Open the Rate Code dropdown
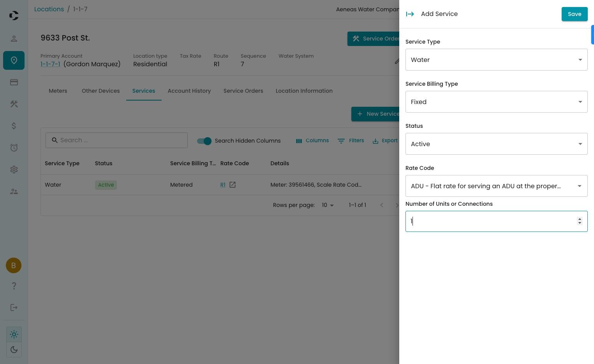594x364 pixels. [496, 186]
